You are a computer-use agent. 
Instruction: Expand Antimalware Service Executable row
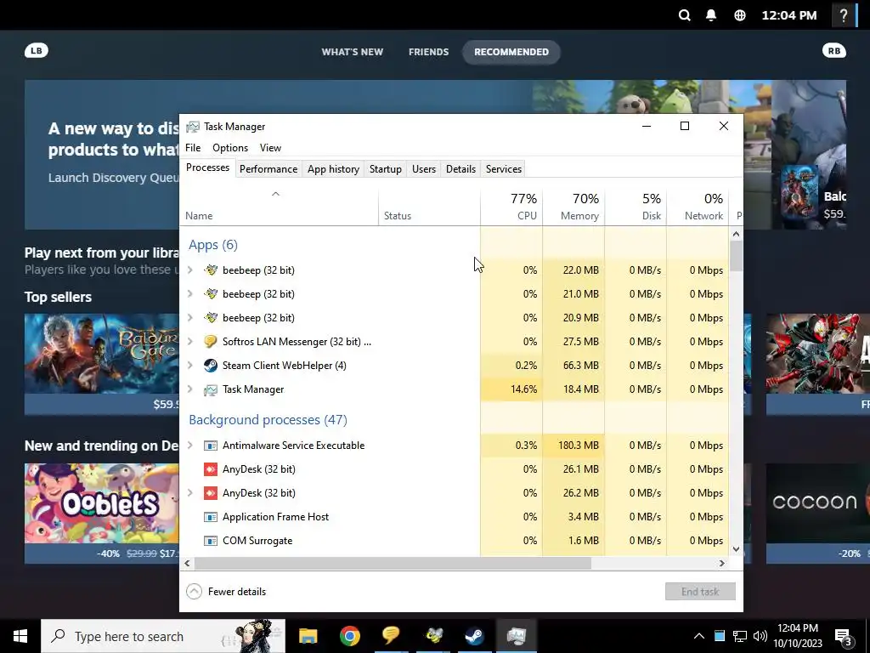point(190,446)
